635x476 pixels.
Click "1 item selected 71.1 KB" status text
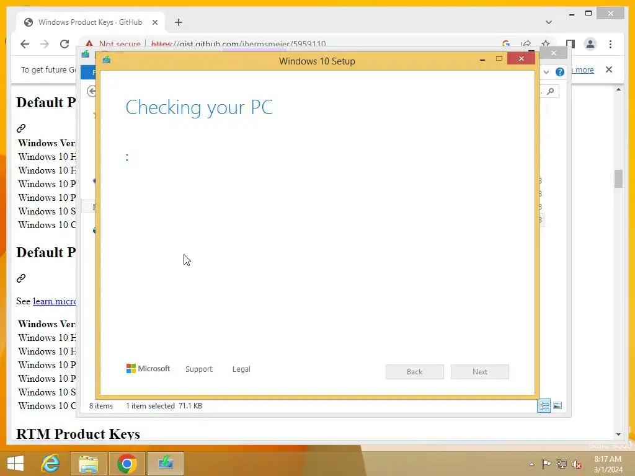tap(164, 405)
